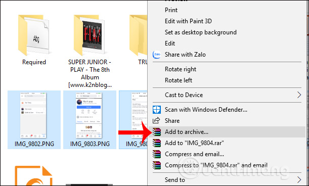Select the partially covered IMG_980 thumbnail
Screen dimensions: 309x186
pos(139,115)
